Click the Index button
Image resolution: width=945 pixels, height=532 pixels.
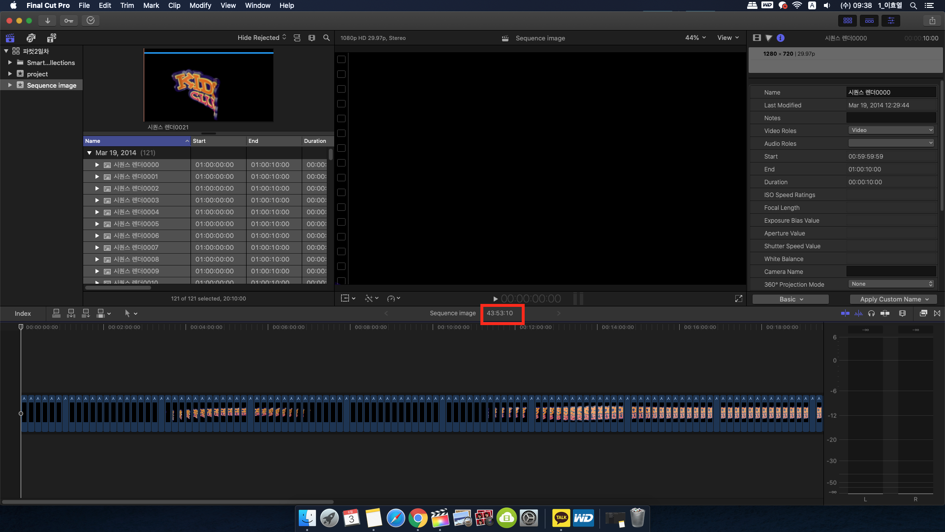(x=23, y=313)
